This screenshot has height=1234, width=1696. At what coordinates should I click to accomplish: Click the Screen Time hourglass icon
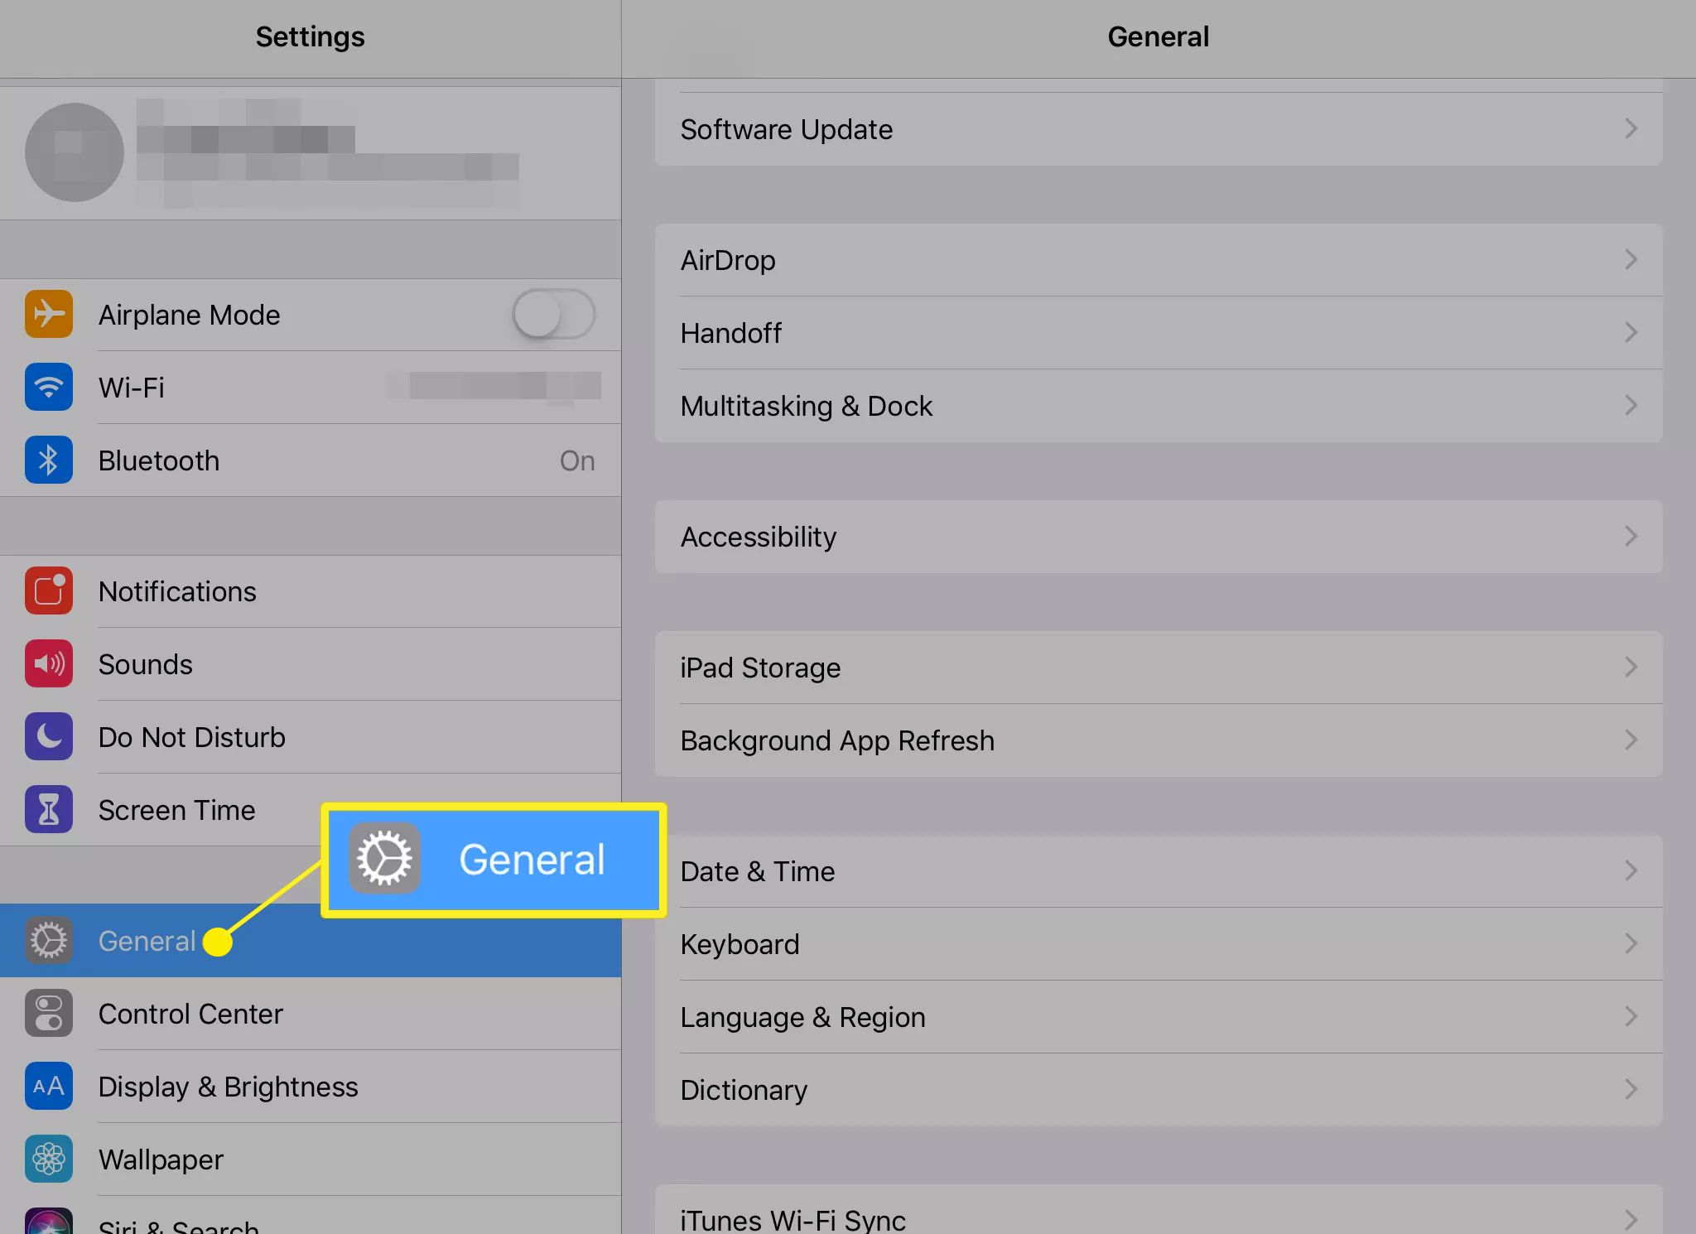[x=49, y=809]
